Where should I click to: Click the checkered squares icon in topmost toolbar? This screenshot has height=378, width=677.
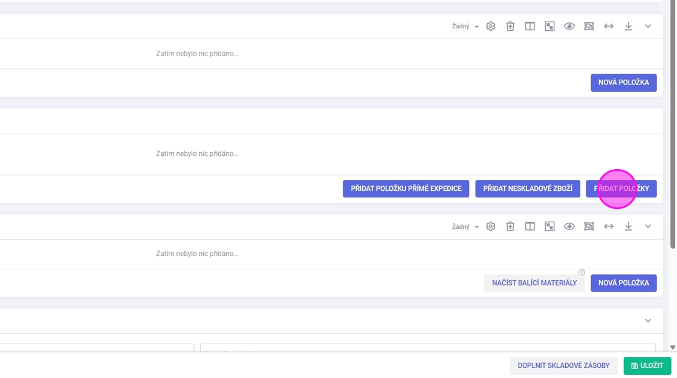[549, 27]
